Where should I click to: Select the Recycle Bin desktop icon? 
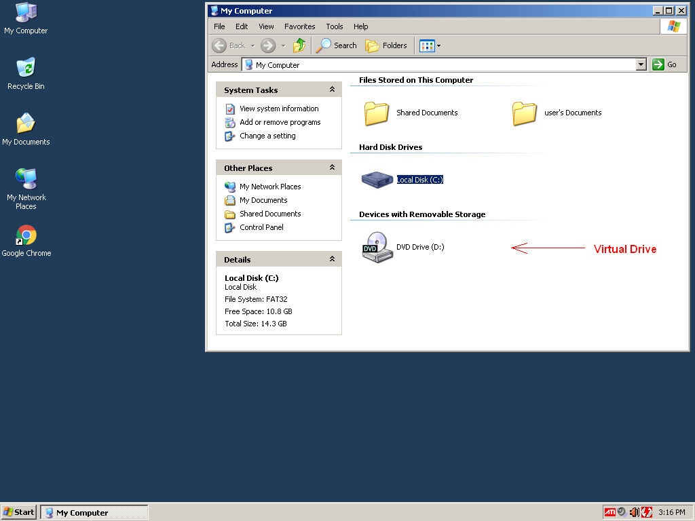(26, 69)
